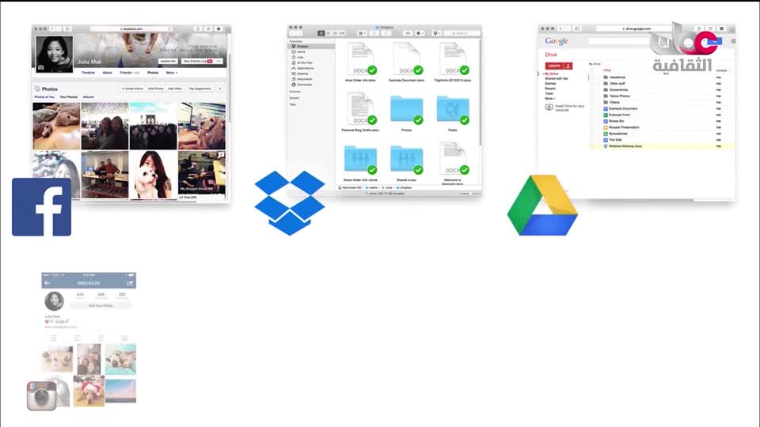Click the large Facebook logo
The width and height of the screenshot is (760, 427).
pyautogui.click(x=42, y=206)
